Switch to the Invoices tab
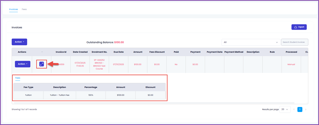The width and height of the screenshot is (319, 125). (x=13, y=9)
